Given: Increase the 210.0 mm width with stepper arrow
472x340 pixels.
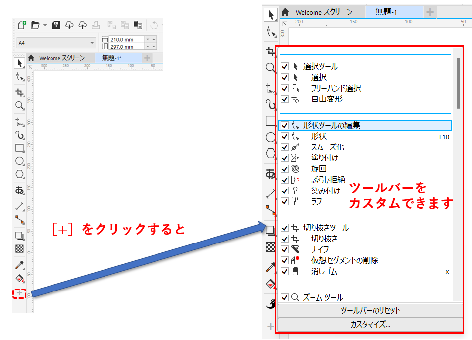Looking at the screenshot, I should pyautogui.click(x=154, y=40).
